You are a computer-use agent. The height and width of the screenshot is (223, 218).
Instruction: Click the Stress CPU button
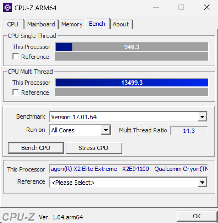[x=94, y=148]
